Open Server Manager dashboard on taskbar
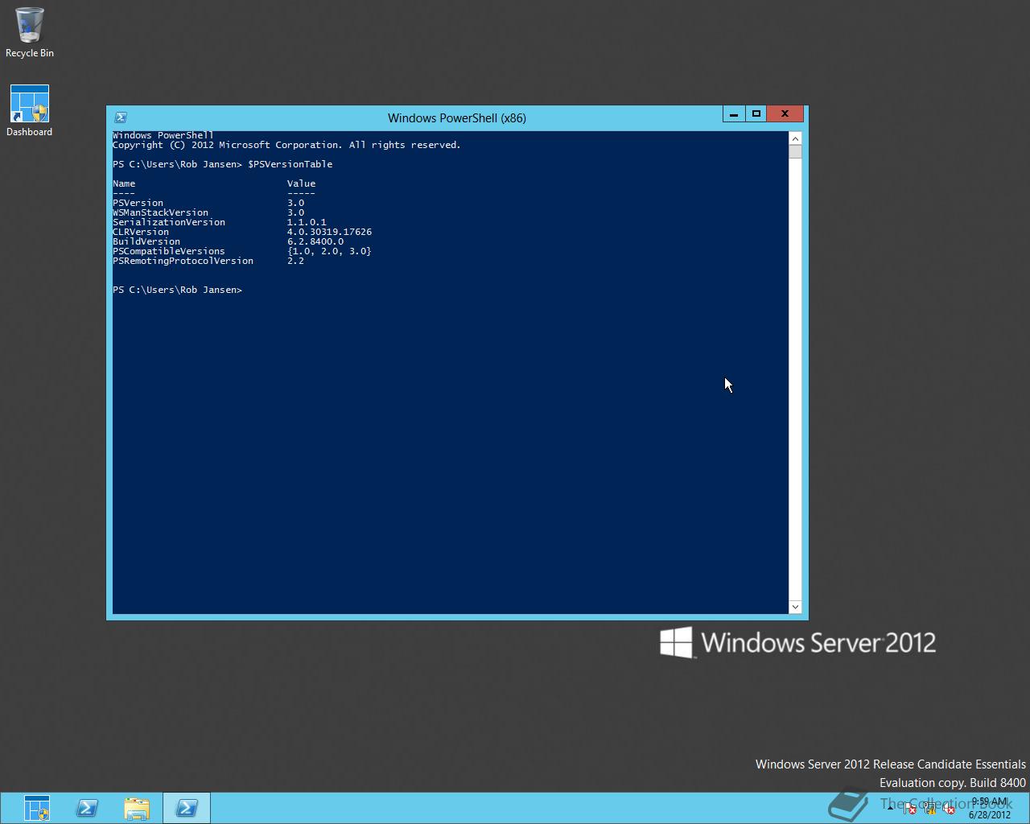Image resolution: width=1030 pixels, height=824 pixels. (x=37, y=808)
